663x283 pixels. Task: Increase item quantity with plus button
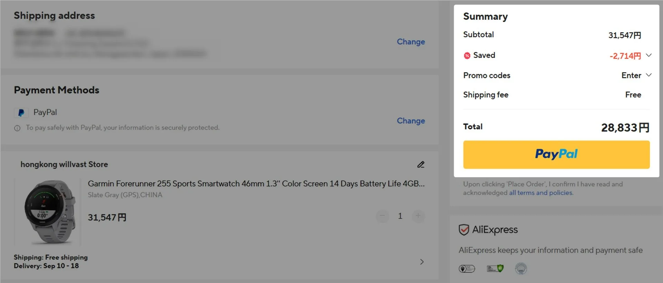coord(418,216)
